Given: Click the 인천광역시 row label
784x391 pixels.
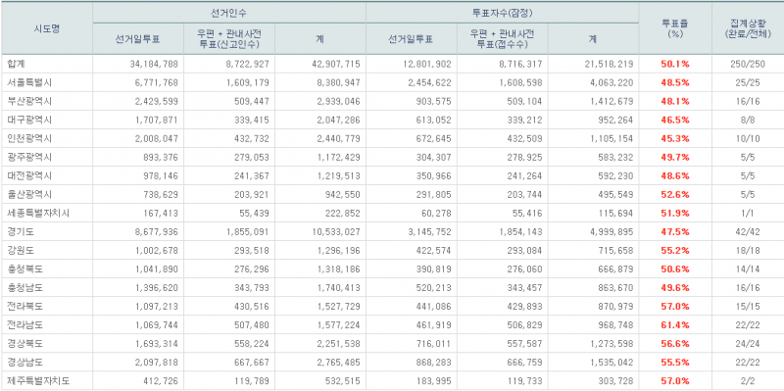Looking at the screenshot, I should tap(29, 138).
